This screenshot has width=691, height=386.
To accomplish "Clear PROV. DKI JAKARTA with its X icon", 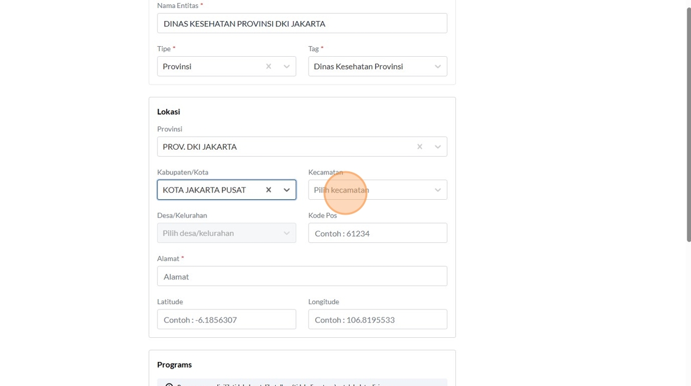I will (x=420, y=147).
